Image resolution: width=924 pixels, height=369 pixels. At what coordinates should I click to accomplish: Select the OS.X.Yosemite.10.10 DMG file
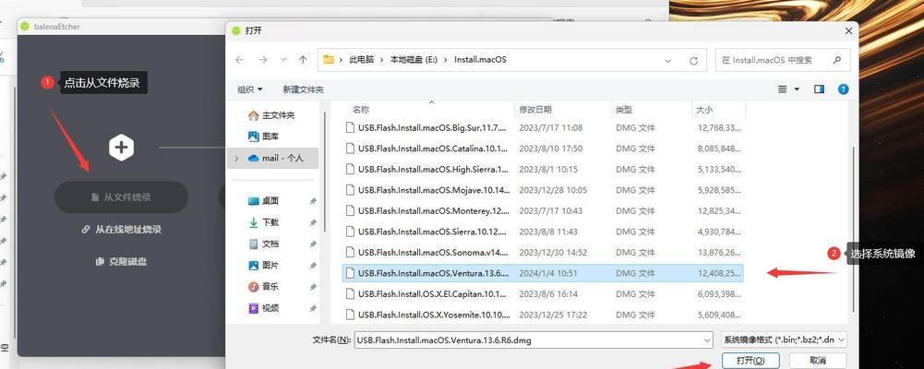(543, 315)
